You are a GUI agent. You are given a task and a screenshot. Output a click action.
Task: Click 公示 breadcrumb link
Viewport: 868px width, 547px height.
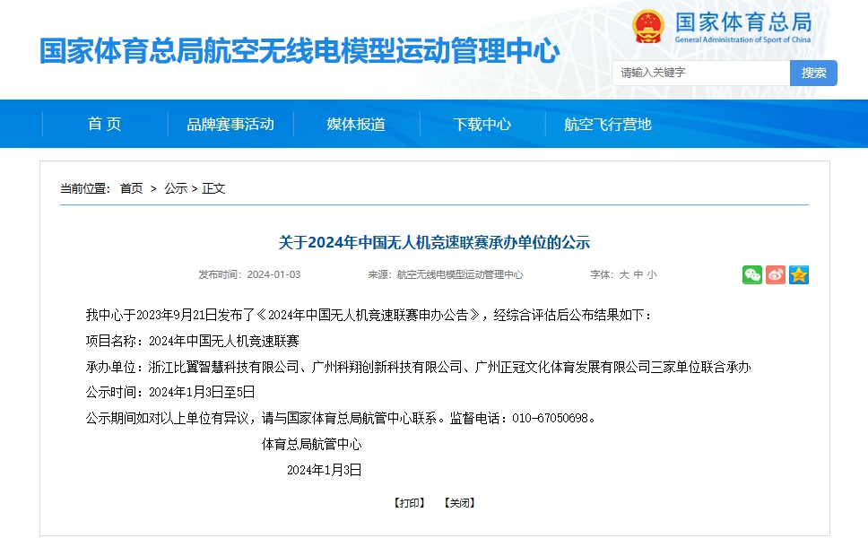[176, 188]
